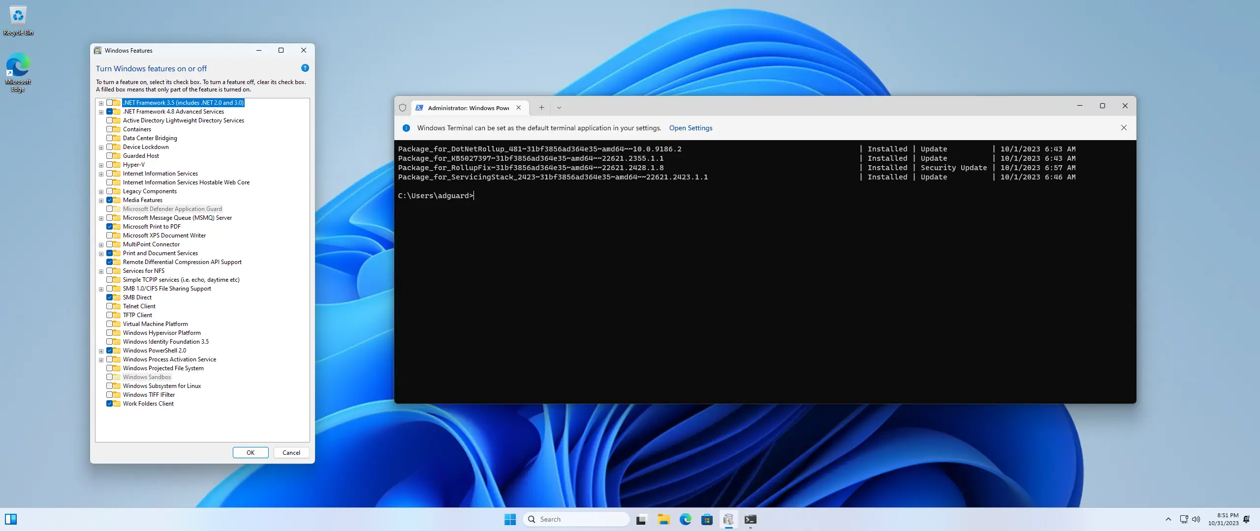Check the Windows Subsystem for Linux box
The image size is (1260, 531).
pyautogui.click(x=109, y=386)
